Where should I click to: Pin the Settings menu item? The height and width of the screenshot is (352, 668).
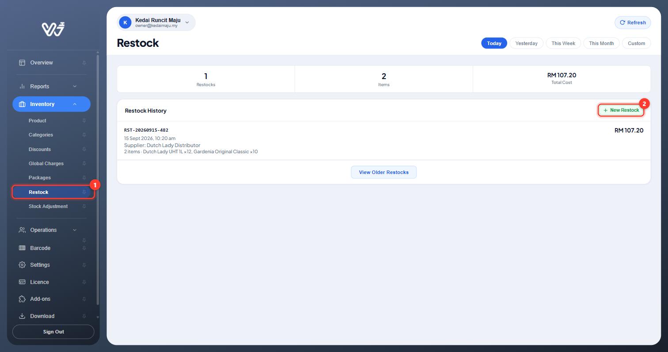(84, 265)
